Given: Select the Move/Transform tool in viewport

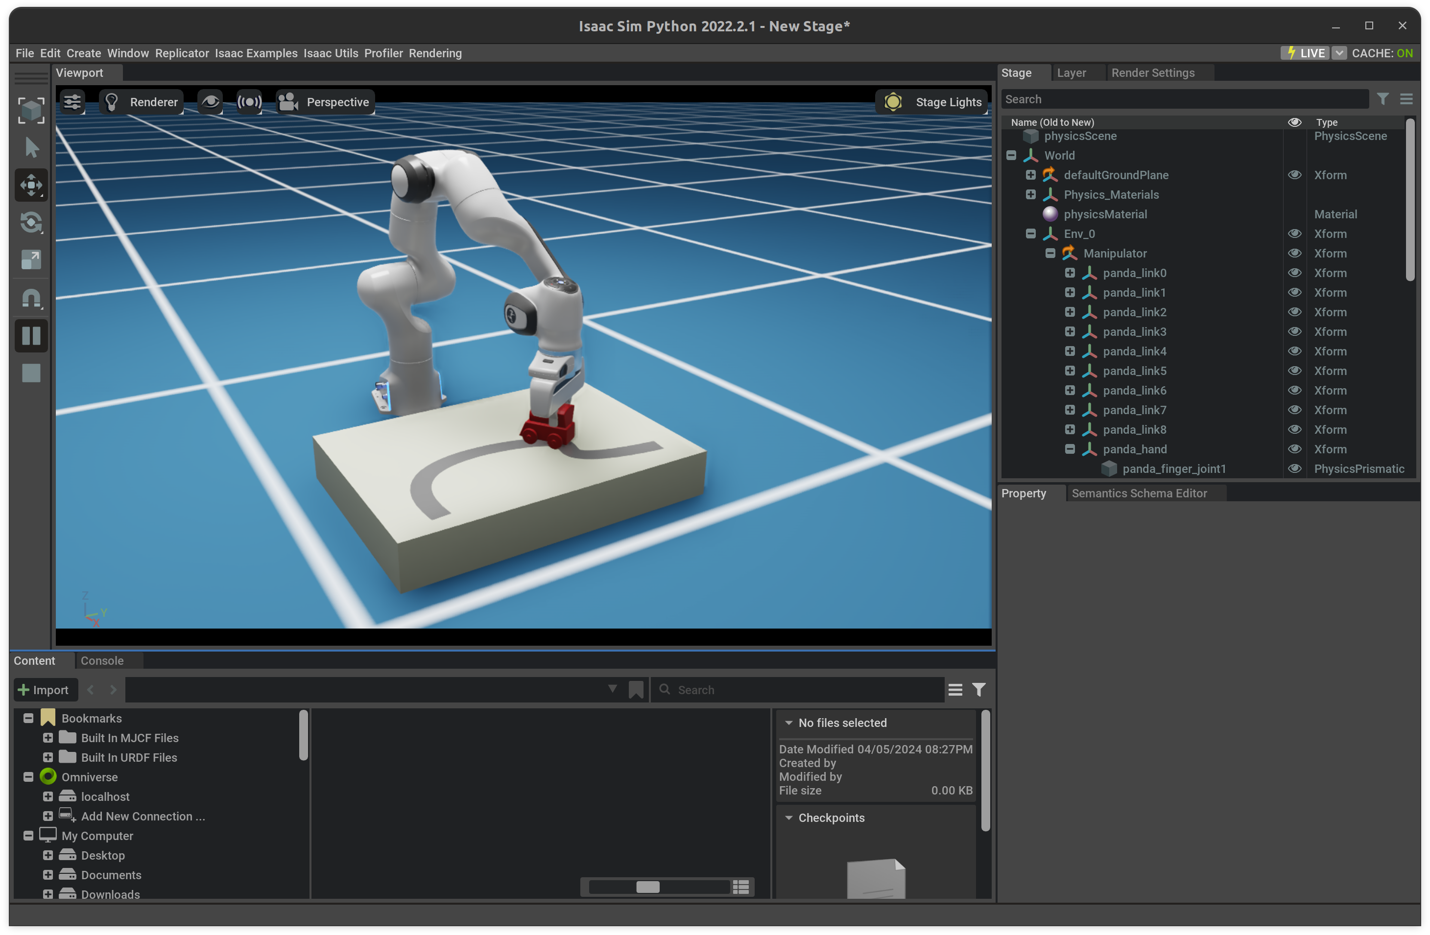Looking at the screenshot, I should point(30,186).
